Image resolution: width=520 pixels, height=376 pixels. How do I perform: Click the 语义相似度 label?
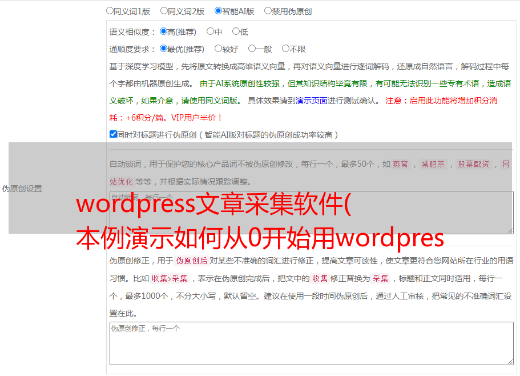tap(132, 32)
